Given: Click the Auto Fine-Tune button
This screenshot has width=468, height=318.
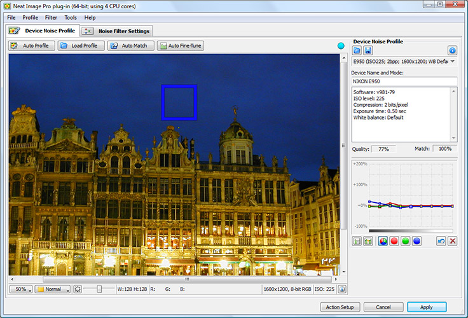Looking at the screenshot, I should pyautogui.click(x=181, y=46).
